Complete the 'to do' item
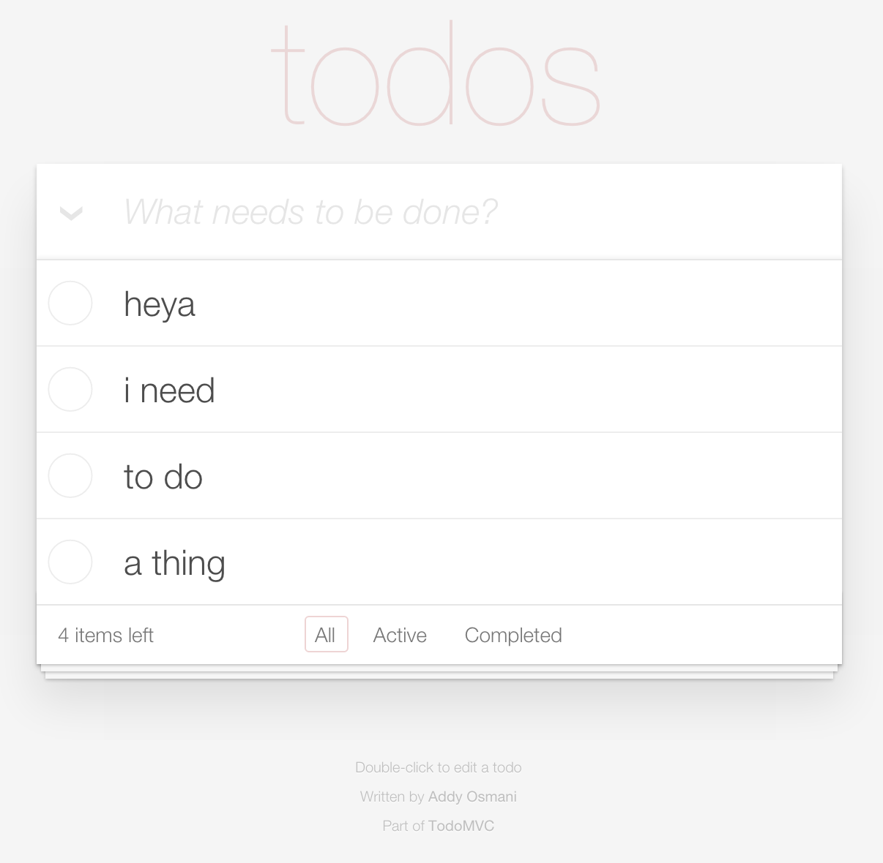 point(70,475)
